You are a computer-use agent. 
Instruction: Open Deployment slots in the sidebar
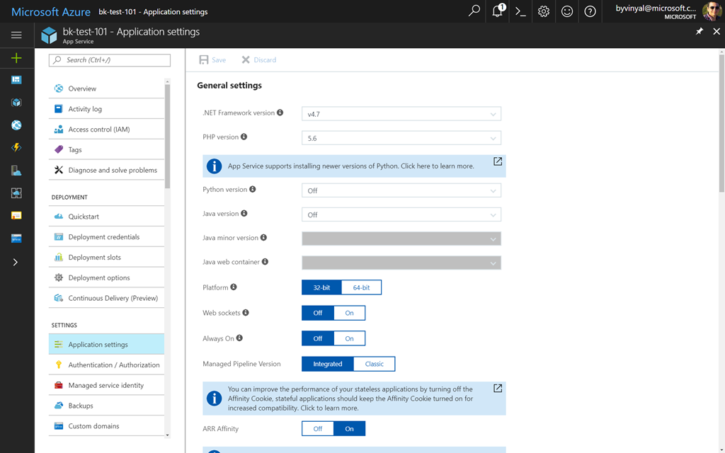pyautogui.click(x=95, y=258)
